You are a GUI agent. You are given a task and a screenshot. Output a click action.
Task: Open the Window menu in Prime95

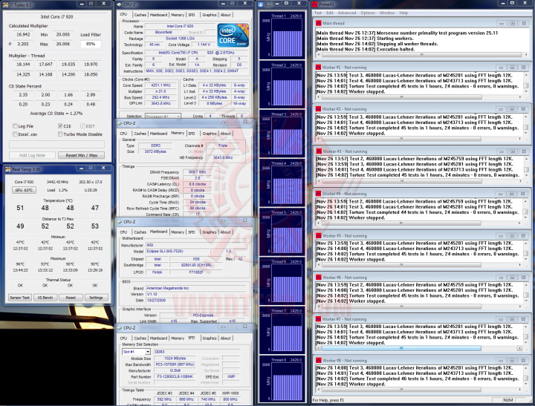pos(387,13)
